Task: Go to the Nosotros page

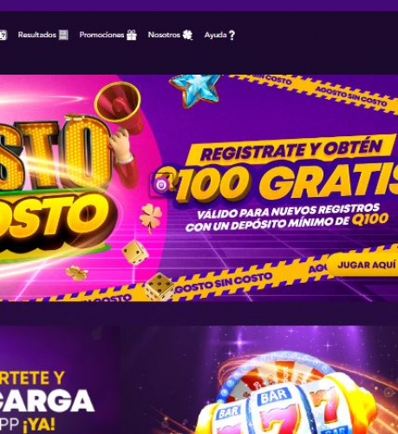Action: pos(164,35)
